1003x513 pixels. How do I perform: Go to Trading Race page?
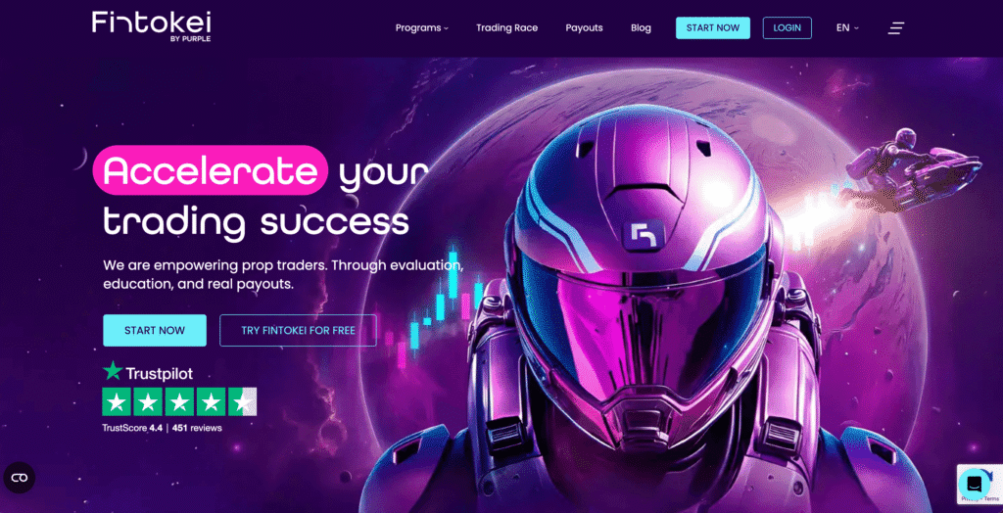point(506,28)
